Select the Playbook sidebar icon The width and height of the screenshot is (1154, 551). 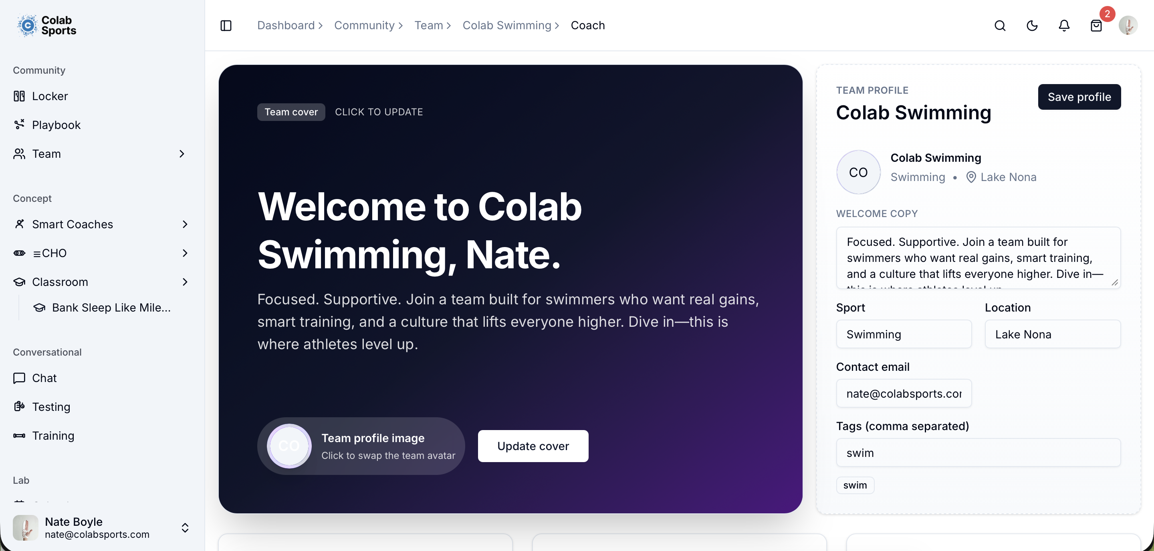19,125
